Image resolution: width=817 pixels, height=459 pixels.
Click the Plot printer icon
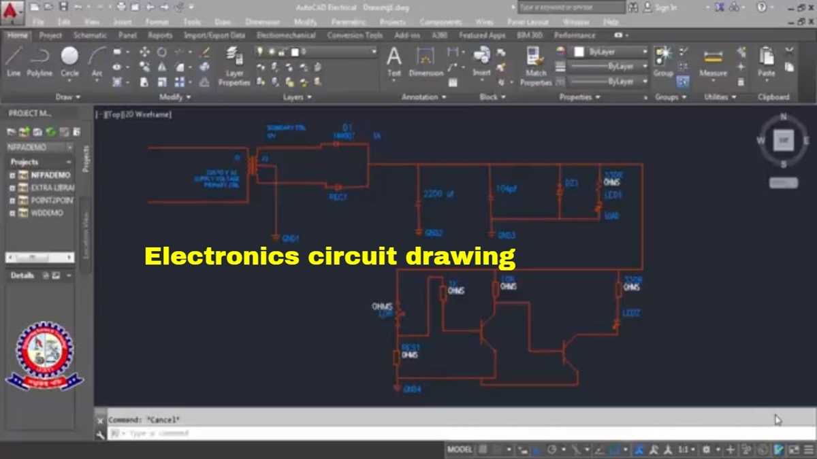click(121, 7)
